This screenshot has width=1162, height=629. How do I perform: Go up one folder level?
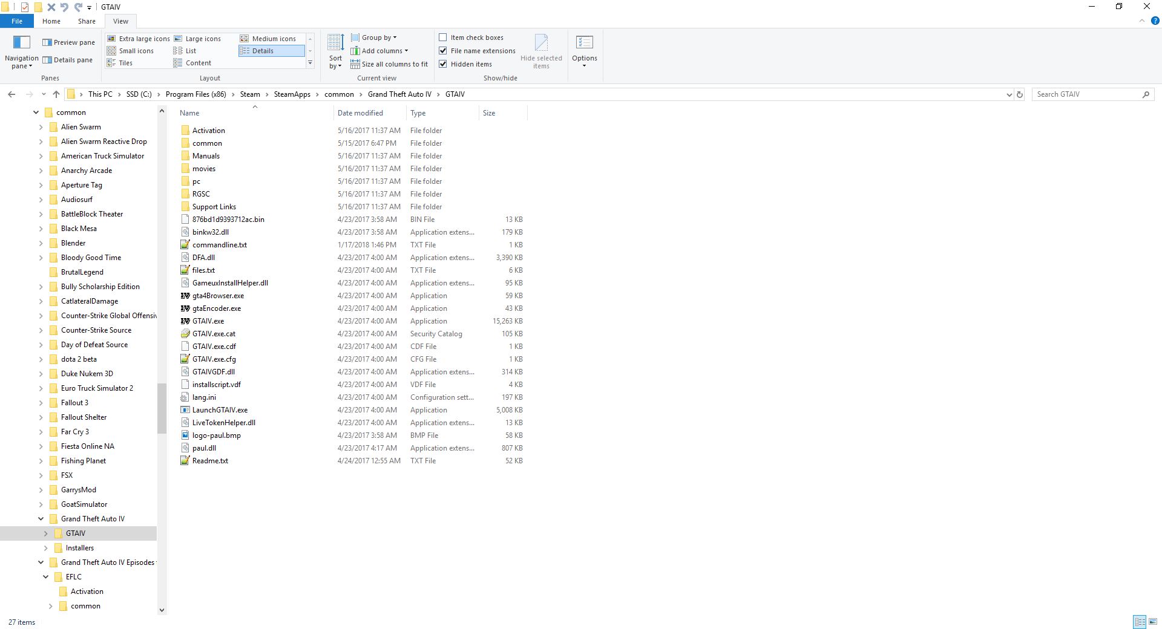[56, 94]
